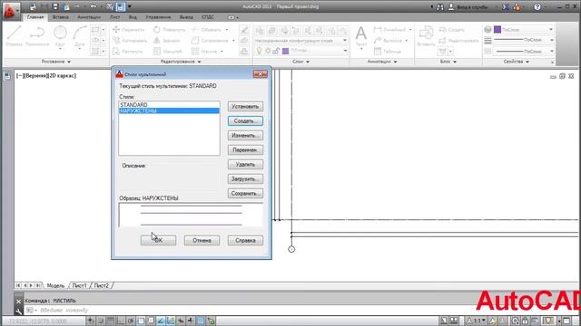
Task: Select the Circle (Круг) tool
Action: tap(60, 37)
